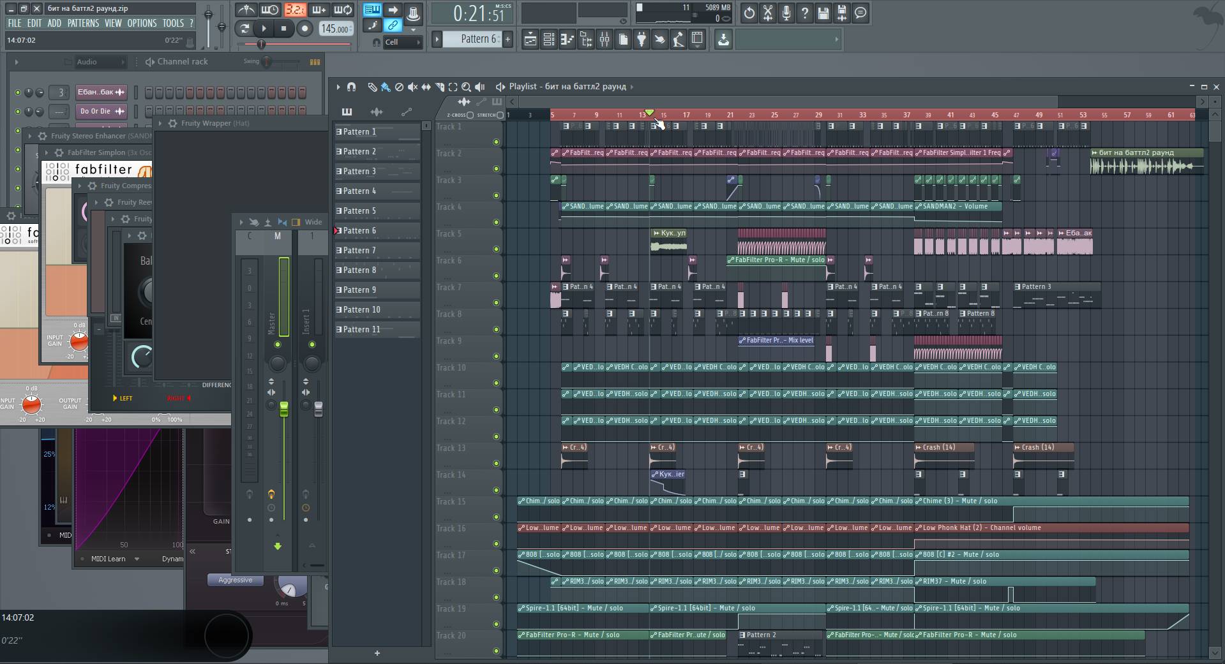Toggle the overdub blend recording button

coord(319,10)
